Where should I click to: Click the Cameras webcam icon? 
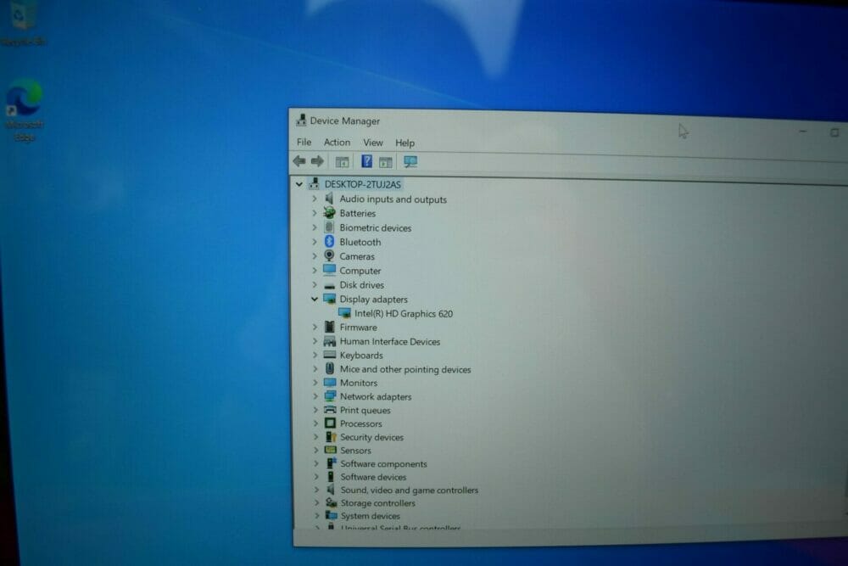[x=329, y=255]
